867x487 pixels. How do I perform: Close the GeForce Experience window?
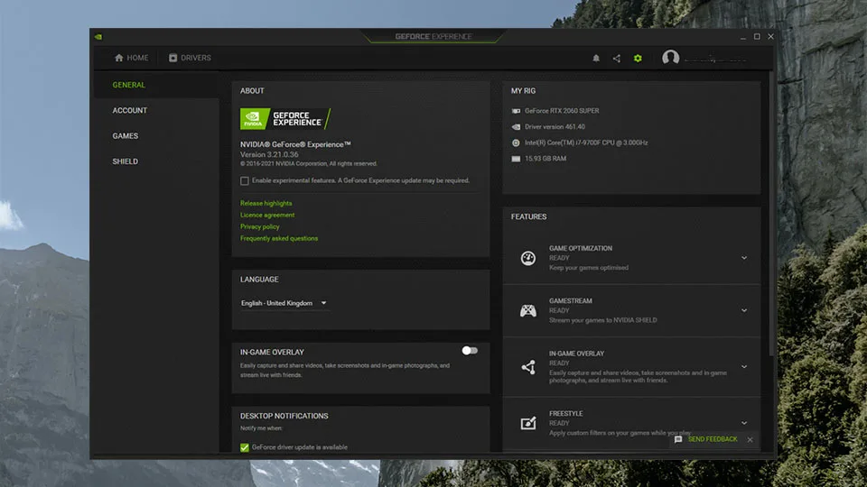tap(770, 37)
